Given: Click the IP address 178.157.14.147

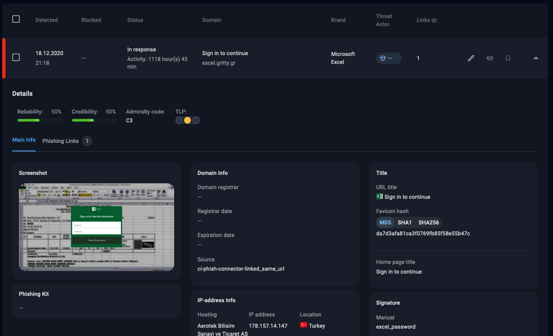Looking at the screenshot, I should (x=268, y=326).
